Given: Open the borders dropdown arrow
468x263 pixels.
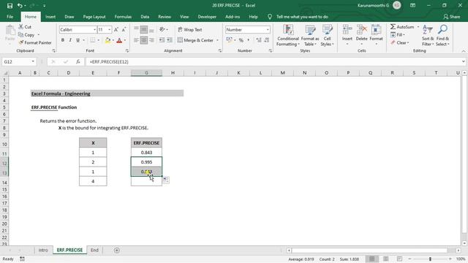Looking at the screenshot, I should pyautogui.click(x=99, y=40).
